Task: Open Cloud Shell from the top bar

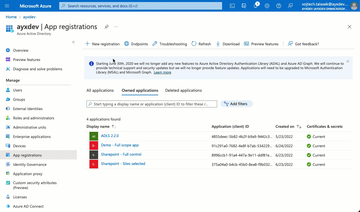Action: (x=232, y=6)
